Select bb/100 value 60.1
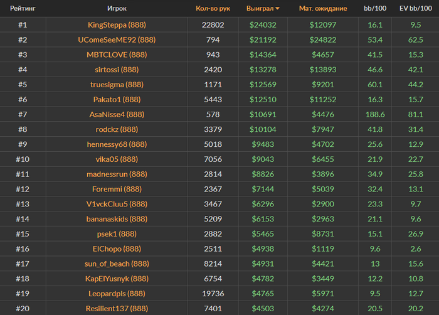 (375, 85)
